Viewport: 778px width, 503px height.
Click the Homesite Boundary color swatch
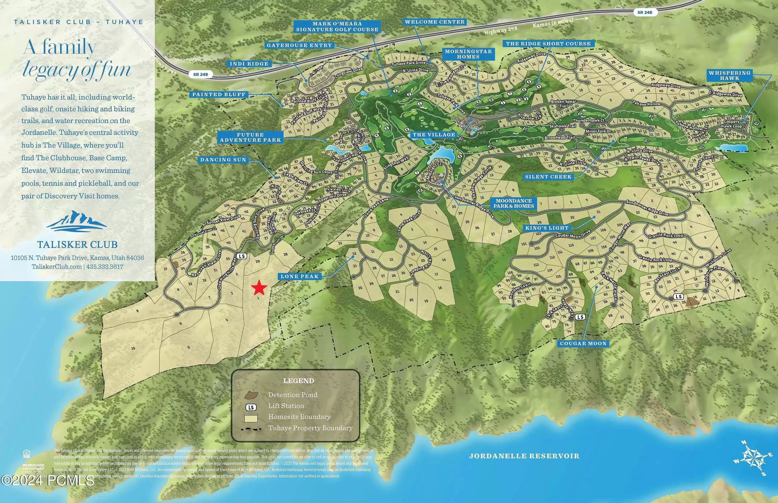(x=251, y=419)
